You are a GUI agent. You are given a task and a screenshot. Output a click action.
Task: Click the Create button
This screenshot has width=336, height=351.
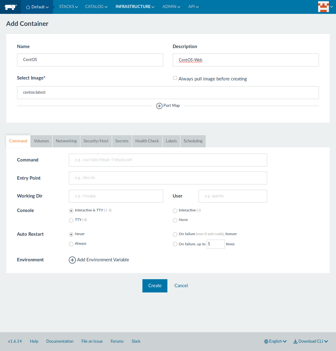155,286
